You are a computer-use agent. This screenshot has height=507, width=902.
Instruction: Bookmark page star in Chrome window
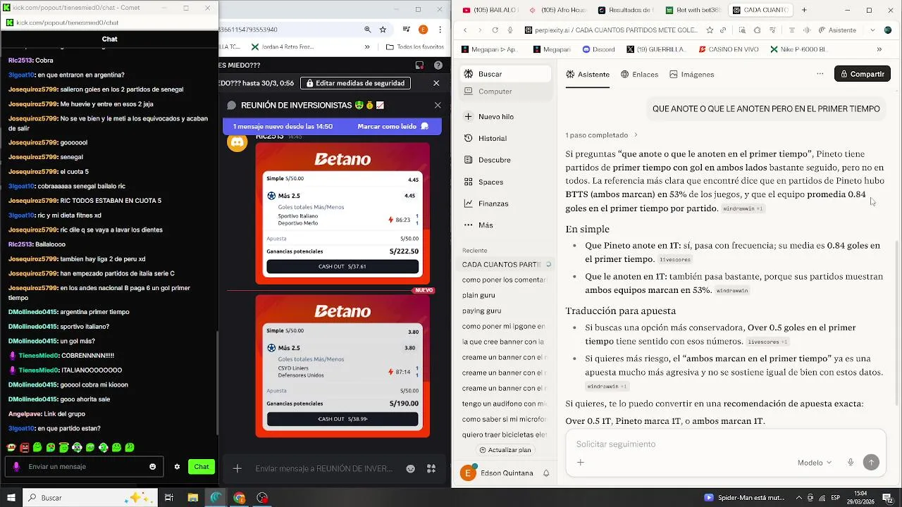point(383,30)
